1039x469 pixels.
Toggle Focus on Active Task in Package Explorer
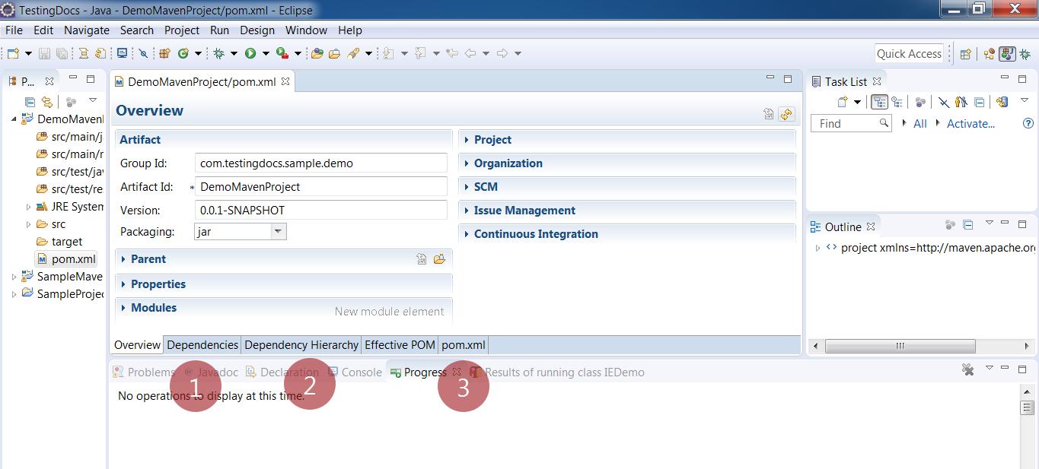point(71,101)
